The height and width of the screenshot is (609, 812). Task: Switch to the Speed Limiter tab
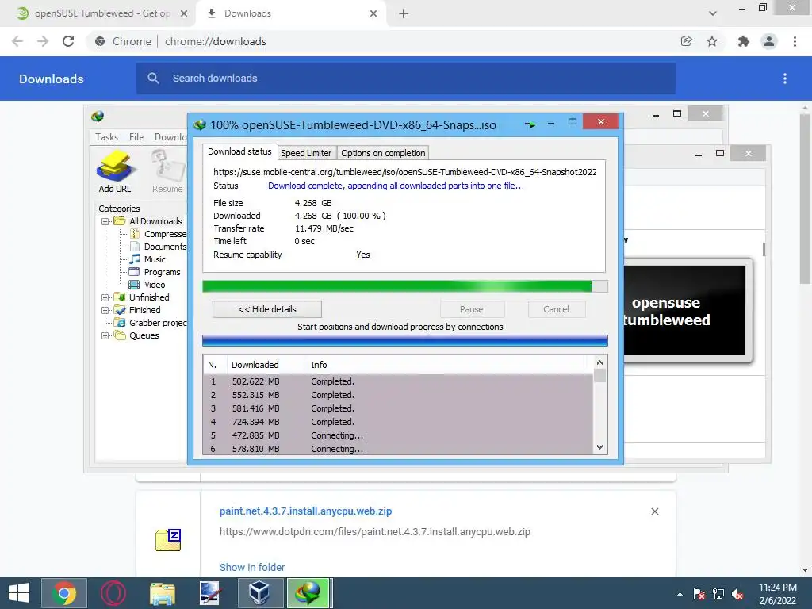coord(306,153)
